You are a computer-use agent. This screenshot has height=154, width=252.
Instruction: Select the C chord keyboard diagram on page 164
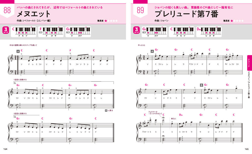coord(23,32)
